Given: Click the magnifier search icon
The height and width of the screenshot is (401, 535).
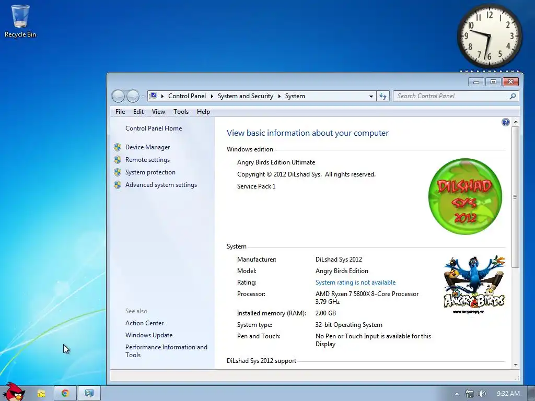Looking at the screenshot, I should [x=513, y=96].
